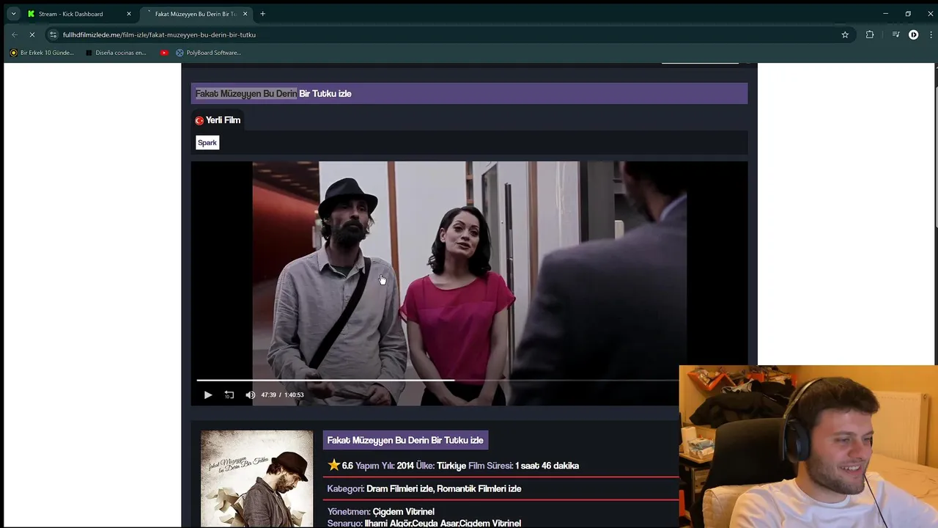938x528 pixels.
Task: Mute the video player volume icon
Action: [x=250, y=395]
